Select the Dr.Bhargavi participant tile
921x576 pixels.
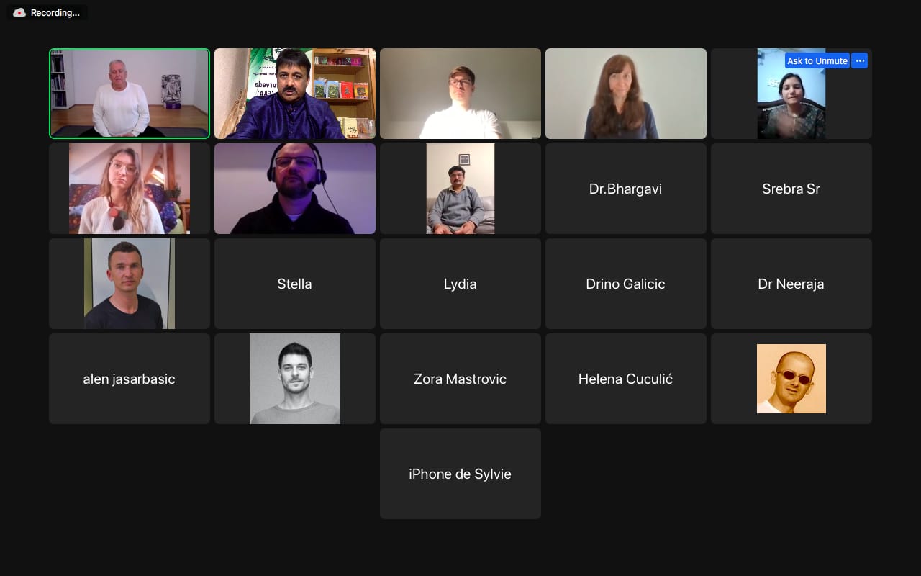626,189
